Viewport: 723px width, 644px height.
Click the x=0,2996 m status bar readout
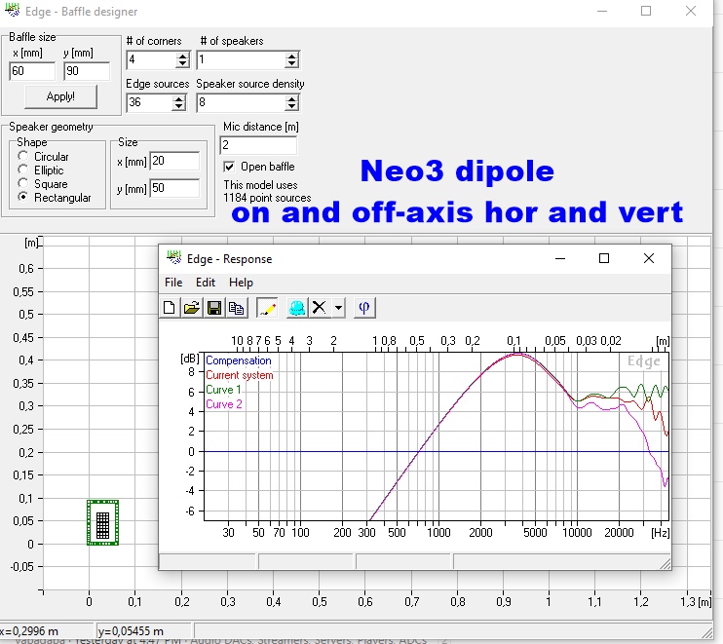pos(29,631)
